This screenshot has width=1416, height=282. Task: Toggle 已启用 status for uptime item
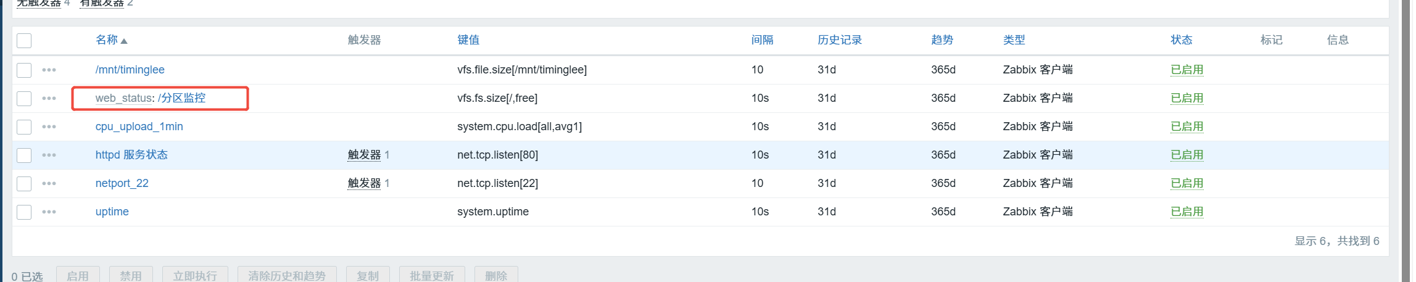coord(1187,212)
